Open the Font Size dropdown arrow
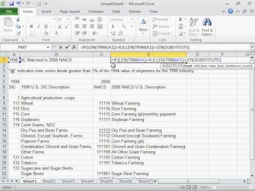The image size is (255, 191). (68, 19)
